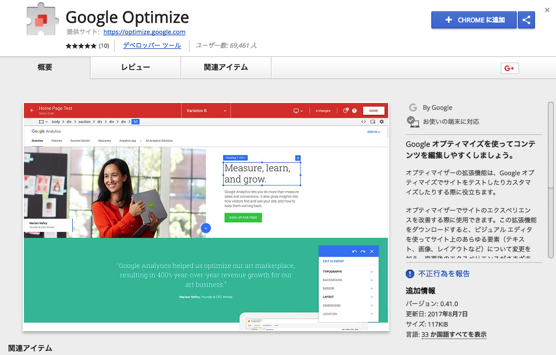Screen dimensions: 556x355
Task: Select the Analytics App nav item
Action: tap(127, 141)
